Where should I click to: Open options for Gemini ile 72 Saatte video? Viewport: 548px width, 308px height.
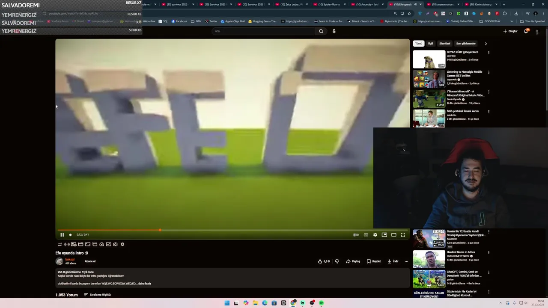coord(488,232)
